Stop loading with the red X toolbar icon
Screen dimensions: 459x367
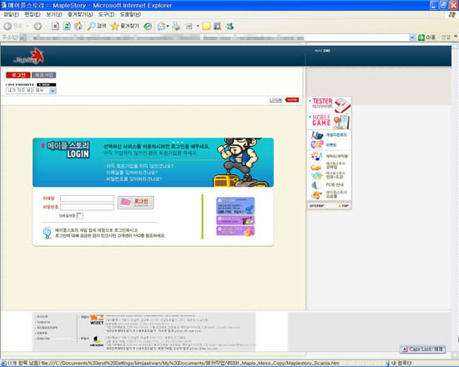(x=55, y=27)
